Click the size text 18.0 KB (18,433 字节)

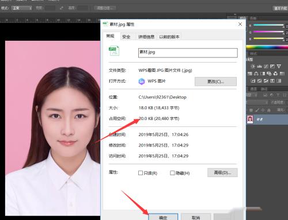point(159,108)
